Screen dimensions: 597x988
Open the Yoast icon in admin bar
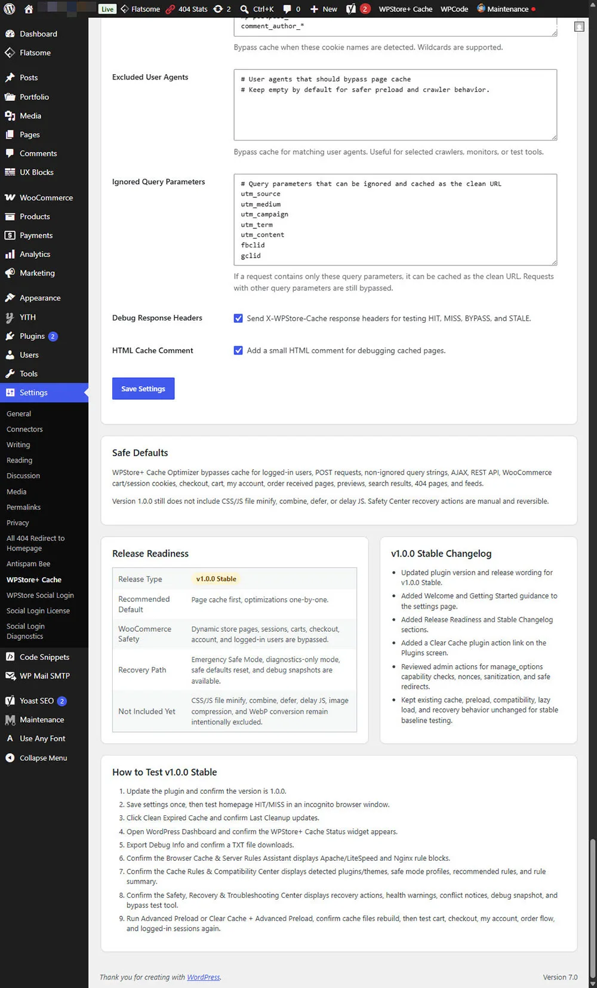[351, 9]
